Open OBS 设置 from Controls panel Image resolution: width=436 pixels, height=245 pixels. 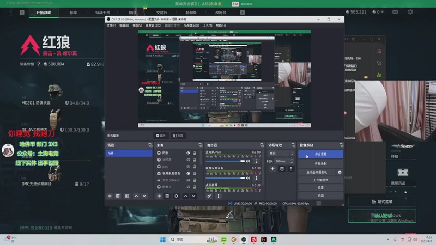320,187
